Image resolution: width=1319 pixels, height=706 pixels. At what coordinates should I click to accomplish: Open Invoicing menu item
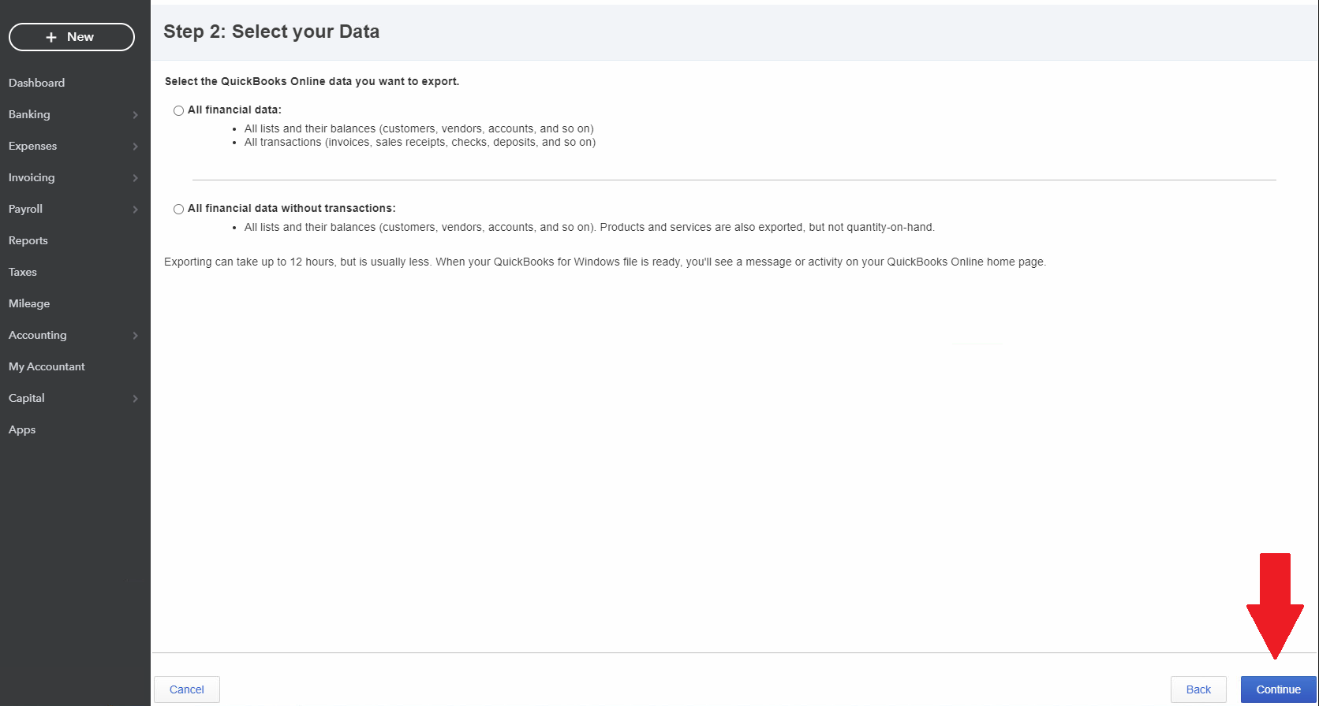32,177
